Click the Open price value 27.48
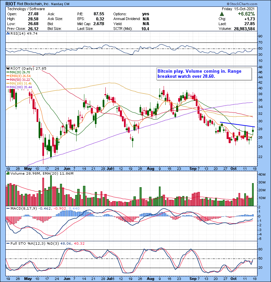Screen dimensions: 271x282 point(33,14)
